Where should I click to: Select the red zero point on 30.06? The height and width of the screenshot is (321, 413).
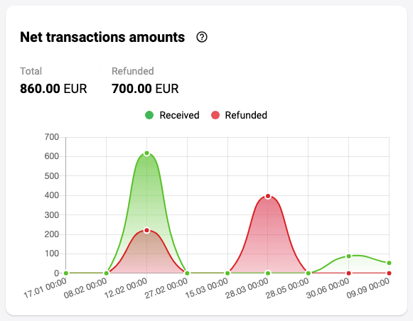(349, 273)
